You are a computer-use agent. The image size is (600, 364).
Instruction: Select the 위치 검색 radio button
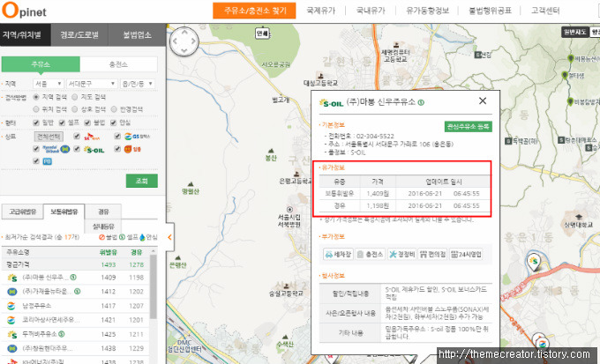pos(36,109)
